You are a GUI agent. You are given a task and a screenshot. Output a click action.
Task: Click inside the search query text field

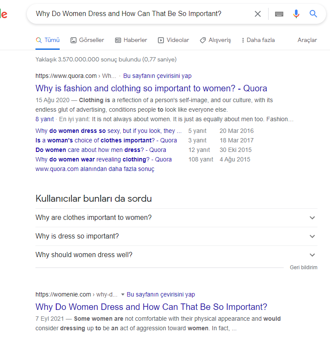coord(142,14)
